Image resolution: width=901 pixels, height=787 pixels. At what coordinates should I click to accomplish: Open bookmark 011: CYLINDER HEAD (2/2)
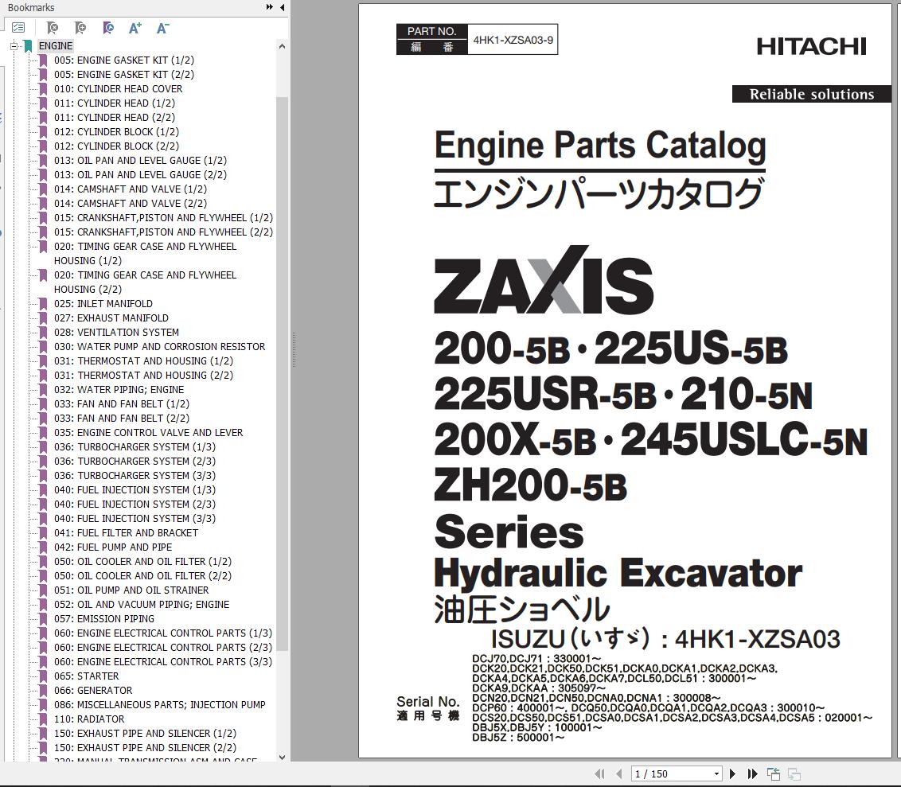pos(115,118)
